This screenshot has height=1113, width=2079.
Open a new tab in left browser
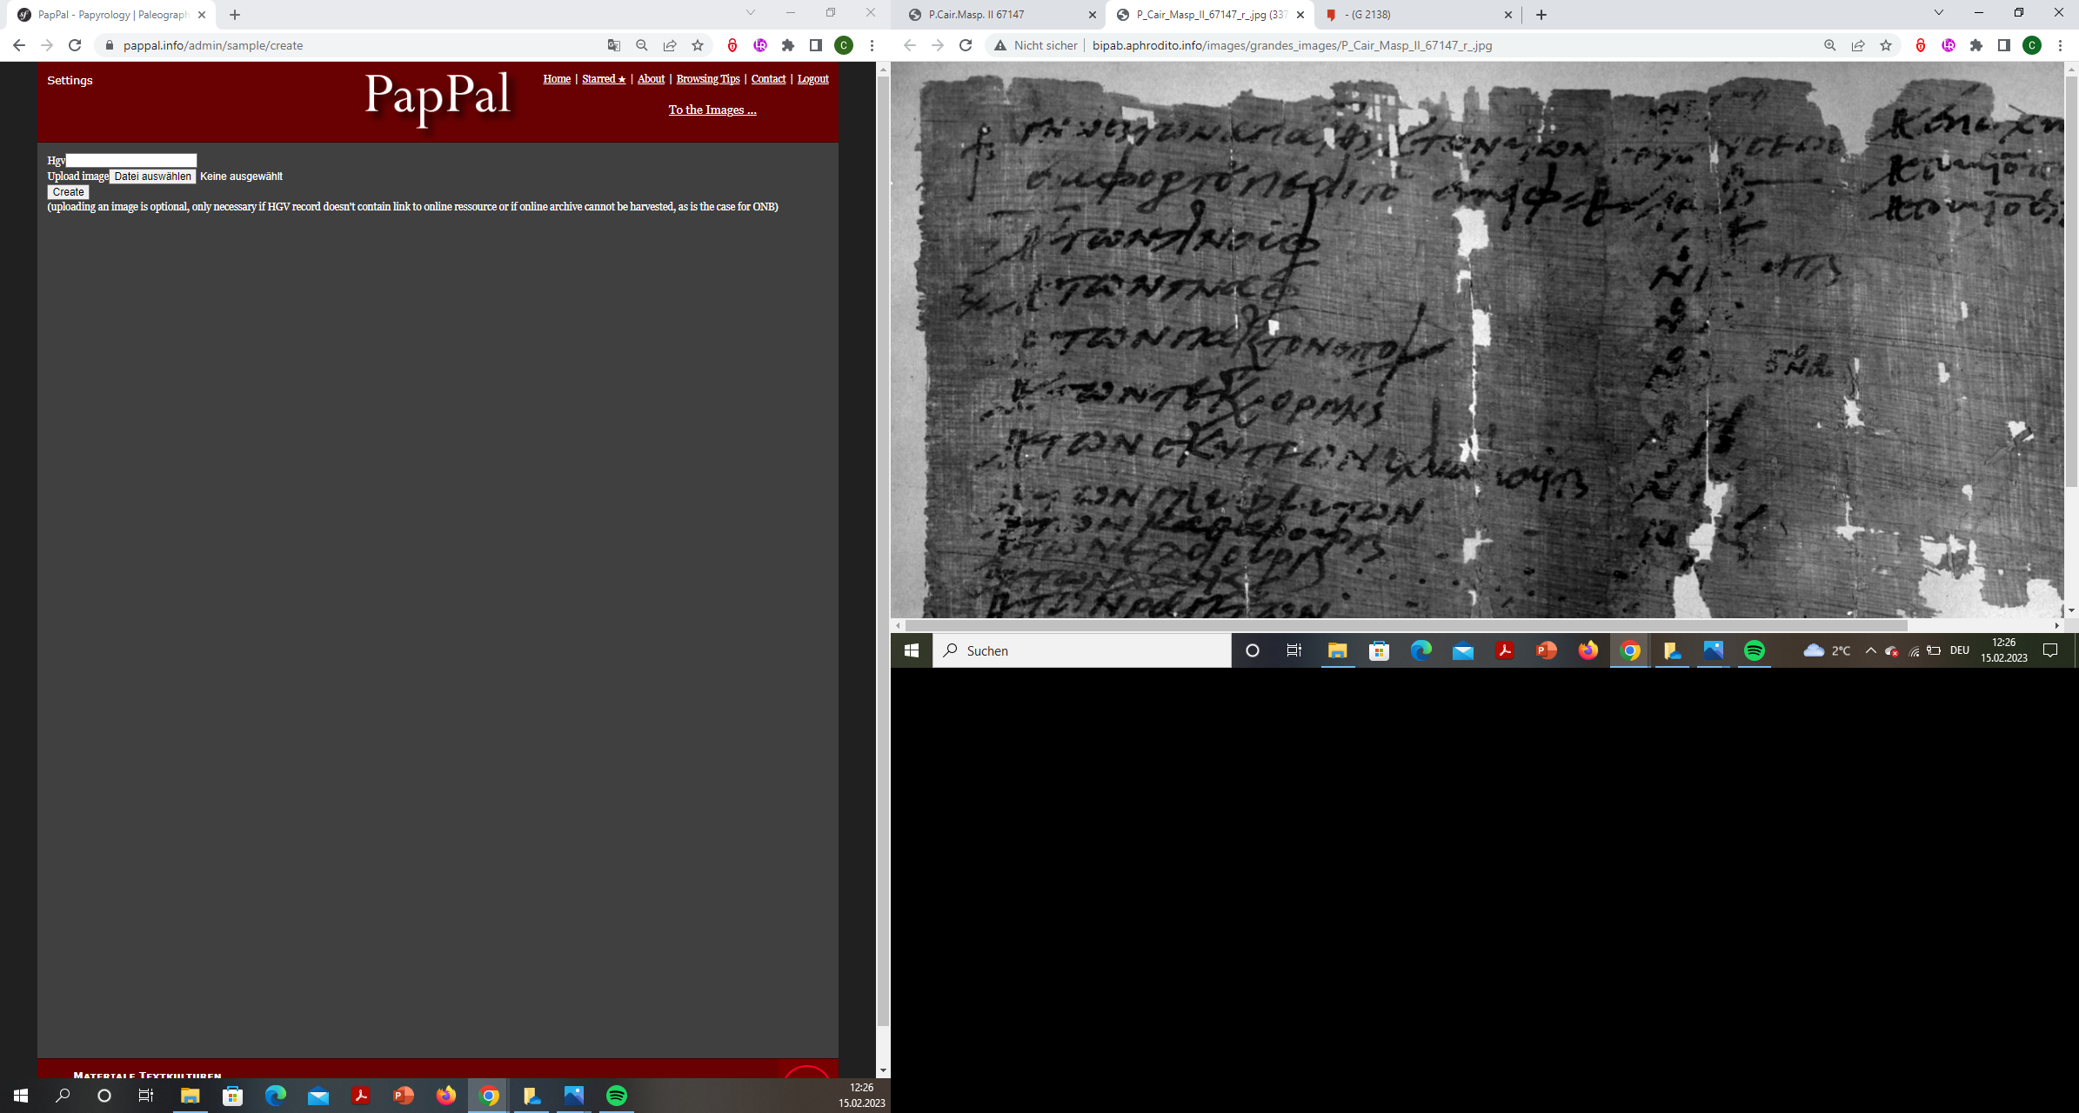pos(235,15)
